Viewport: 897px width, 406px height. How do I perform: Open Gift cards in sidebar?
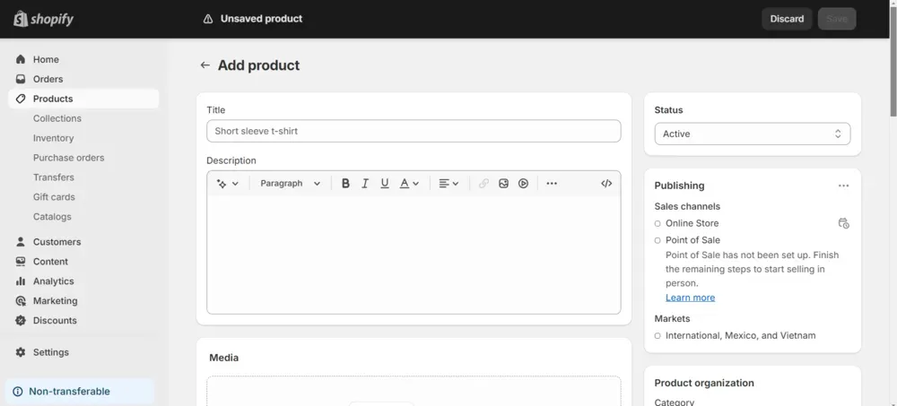coord(54,197)
